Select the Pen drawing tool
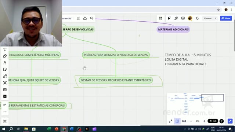Viewport: 235px width, 132px height. 5,63
